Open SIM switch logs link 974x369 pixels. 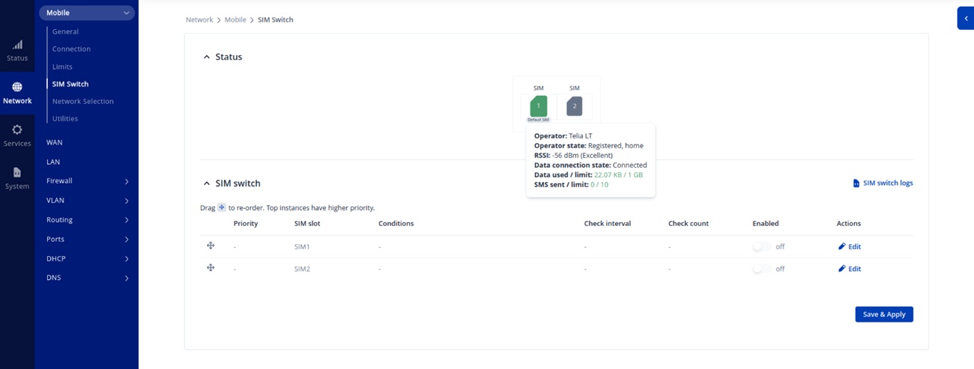pos(883,183)
